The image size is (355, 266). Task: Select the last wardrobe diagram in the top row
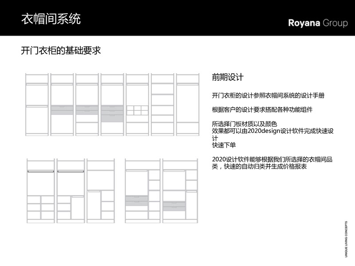(187, 105)
